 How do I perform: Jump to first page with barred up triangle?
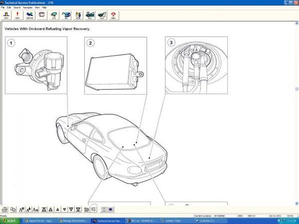pyautogui.click(x=44, y=210)
